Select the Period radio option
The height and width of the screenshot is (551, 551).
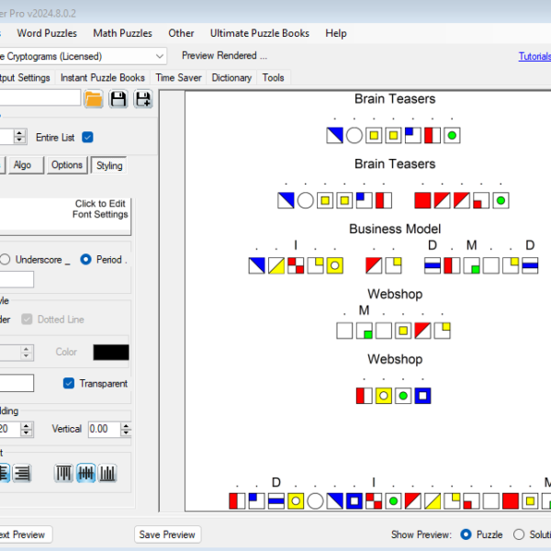[x=85, y=259]
